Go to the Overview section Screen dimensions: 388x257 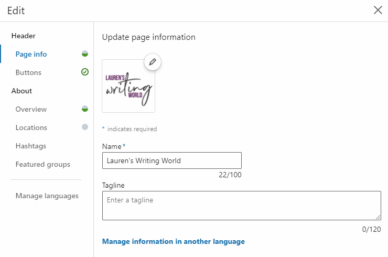[31, 109]
